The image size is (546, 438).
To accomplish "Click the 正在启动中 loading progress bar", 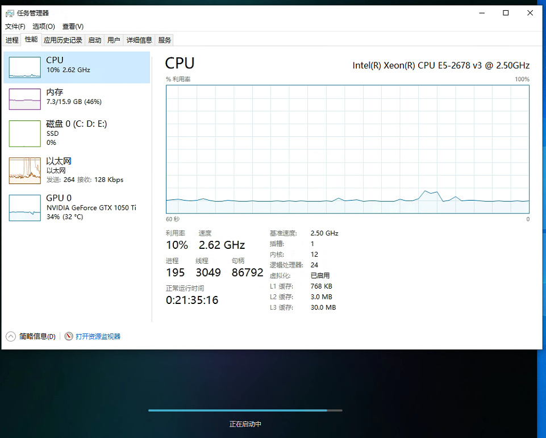I will pos(245,411).
